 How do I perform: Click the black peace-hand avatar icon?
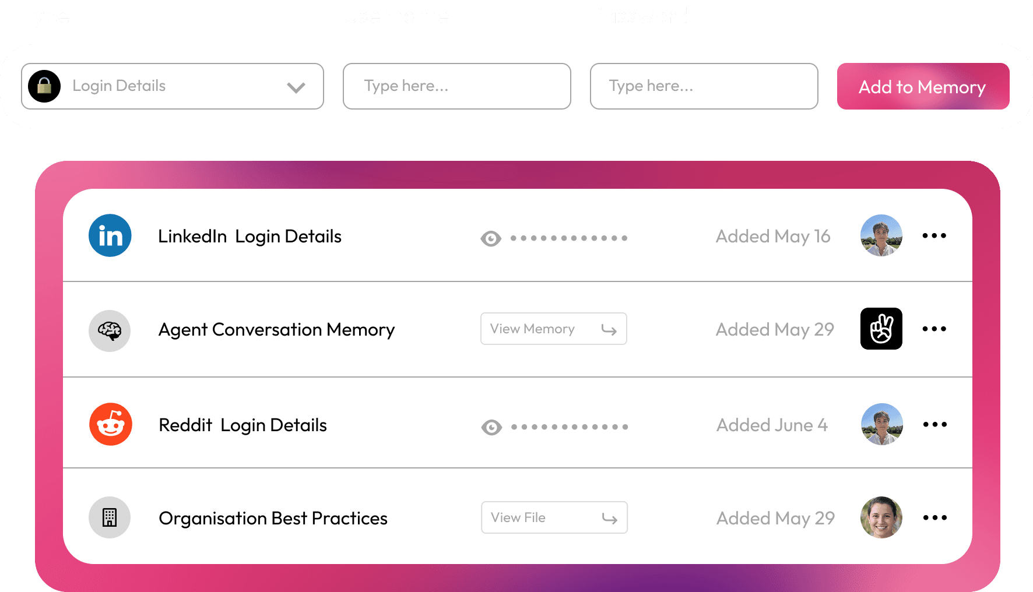tap(881, 329)
